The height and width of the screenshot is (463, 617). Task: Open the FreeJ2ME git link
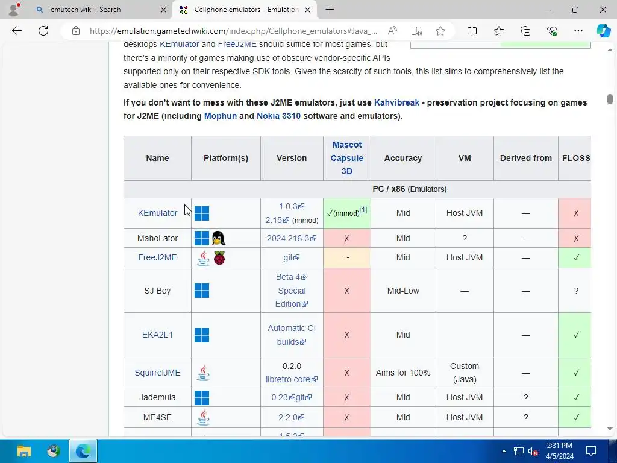pos(291,257)
